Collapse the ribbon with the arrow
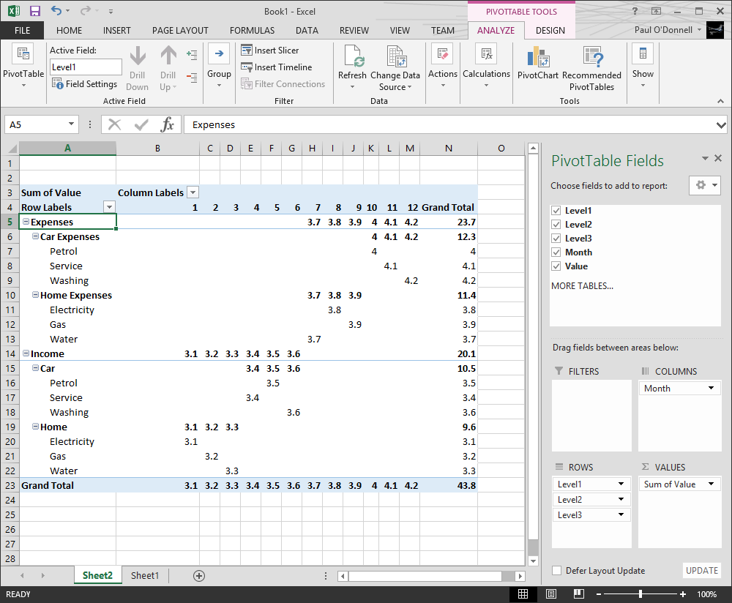 tap(720, 101)
